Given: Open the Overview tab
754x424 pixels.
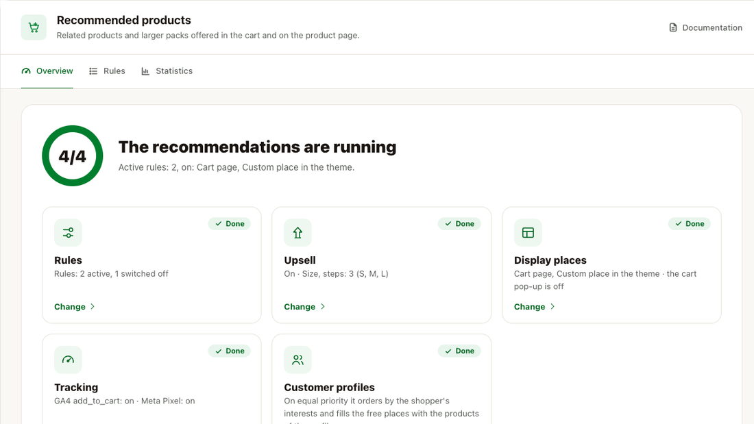Looking at the screenshot, I should click(x=47, y=71).
